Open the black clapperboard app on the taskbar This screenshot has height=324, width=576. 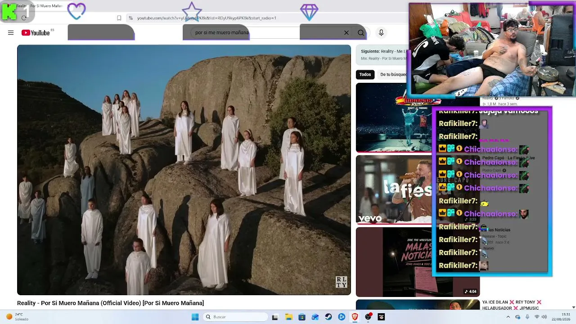click(381, 317)
